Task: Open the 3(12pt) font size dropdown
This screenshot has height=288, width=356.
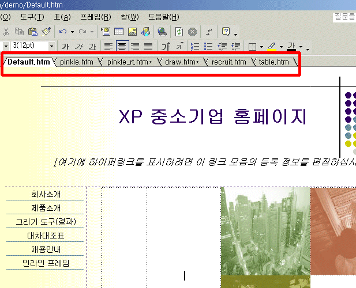Action: click(51, 46)
